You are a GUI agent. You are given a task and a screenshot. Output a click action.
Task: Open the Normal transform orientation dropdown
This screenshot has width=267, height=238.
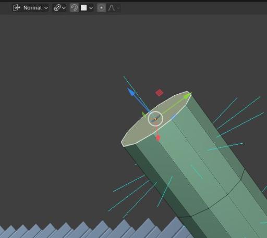point(30,8)
